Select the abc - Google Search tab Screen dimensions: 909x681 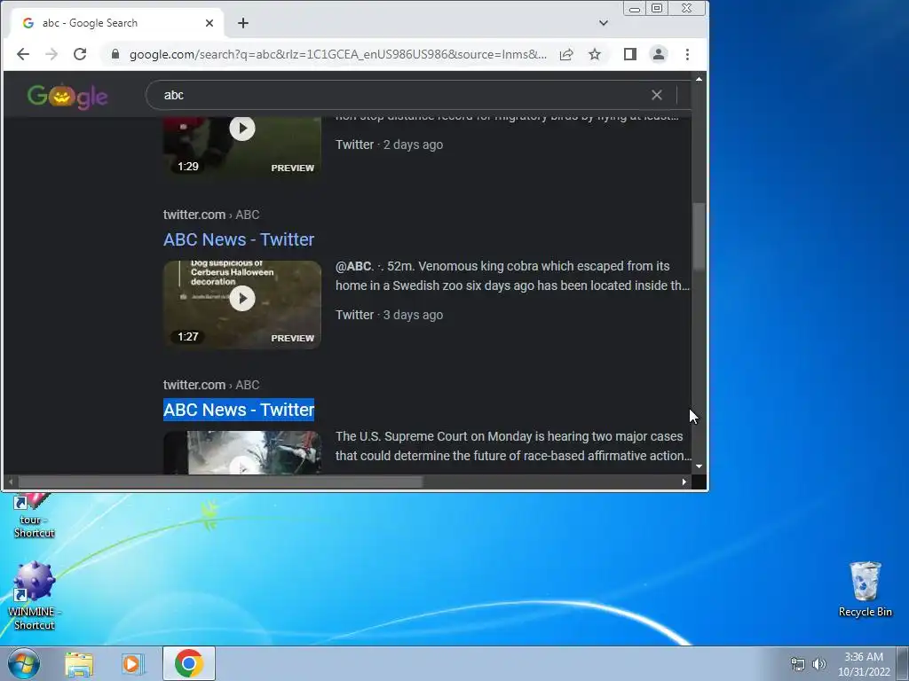click(116, 23)
